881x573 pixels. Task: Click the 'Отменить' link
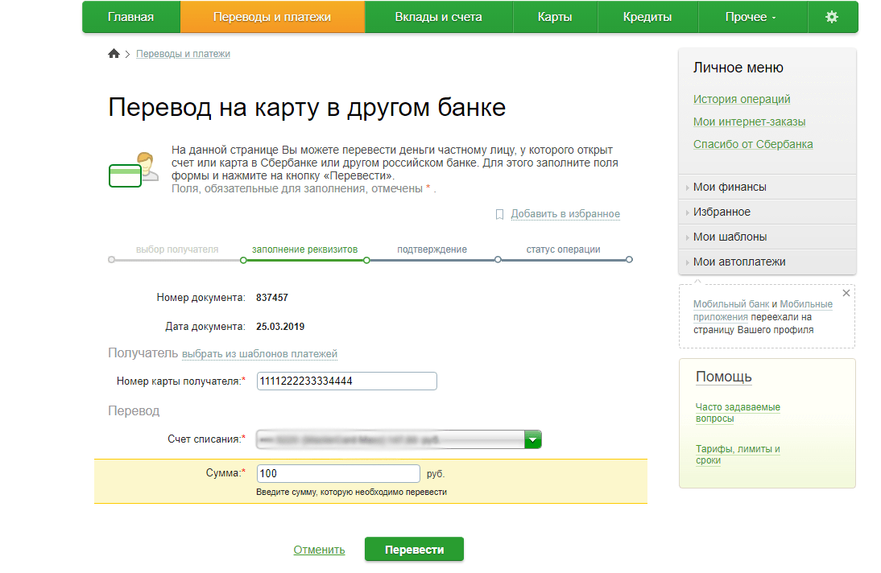(319, 550)
